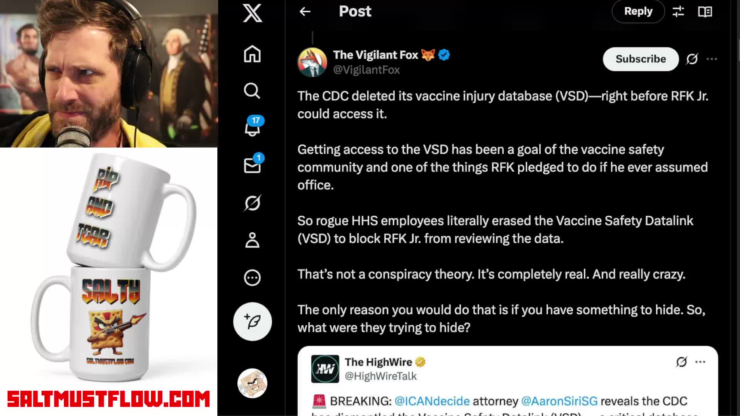Follow the @ICANdecide mention link
The width and height of the screenshot is (740, 416).
point(432,401)
